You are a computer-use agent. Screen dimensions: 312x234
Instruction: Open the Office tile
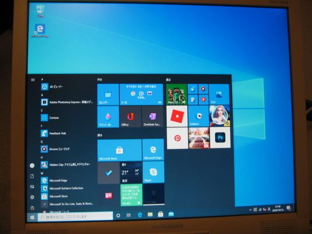click(130, 117)
